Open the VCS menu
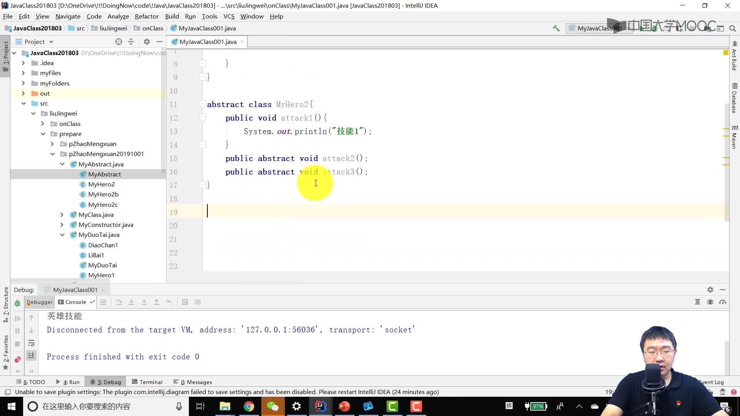This screenshot has width=740, height=416. (x=229, y=16)
